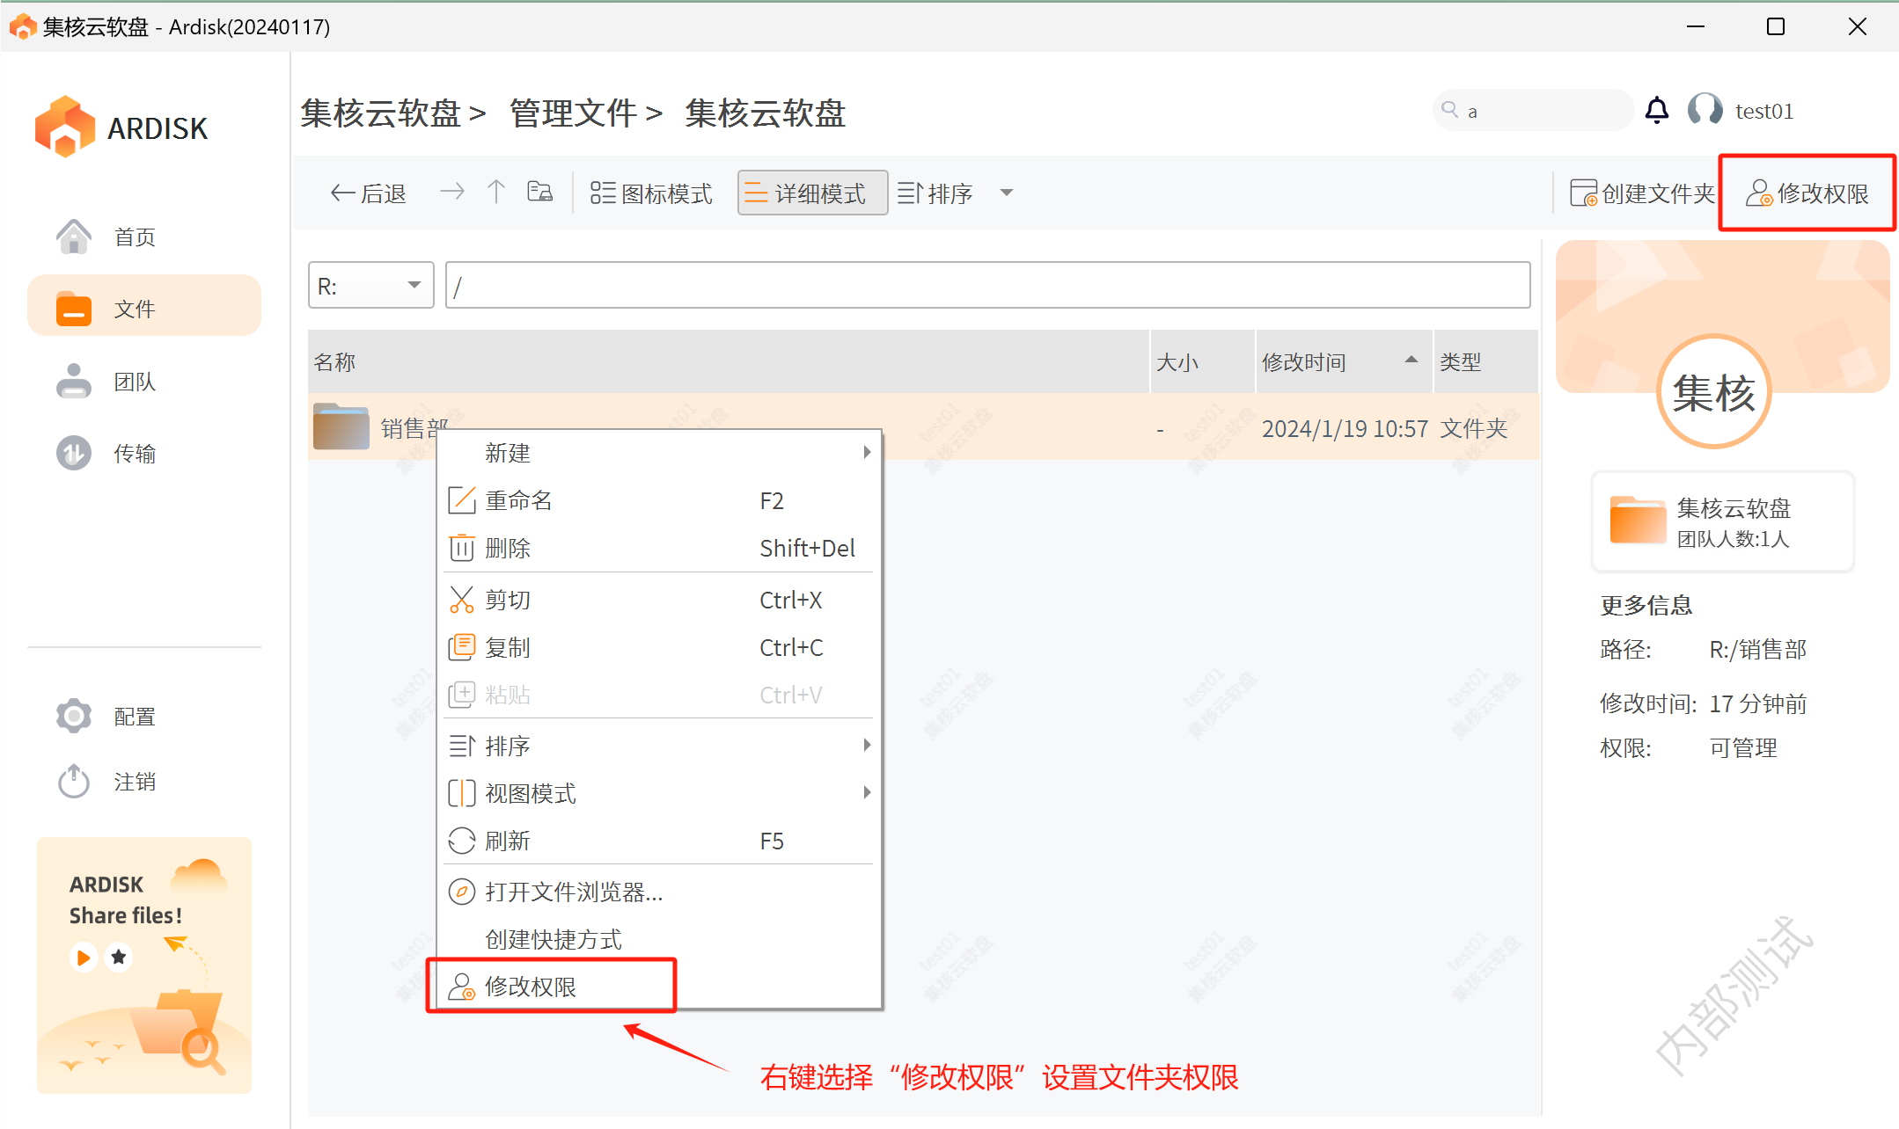This screenshot has height=1129, width=1899.
Task: Choose 修改权限 in the context menu
Action: point(531,987)
